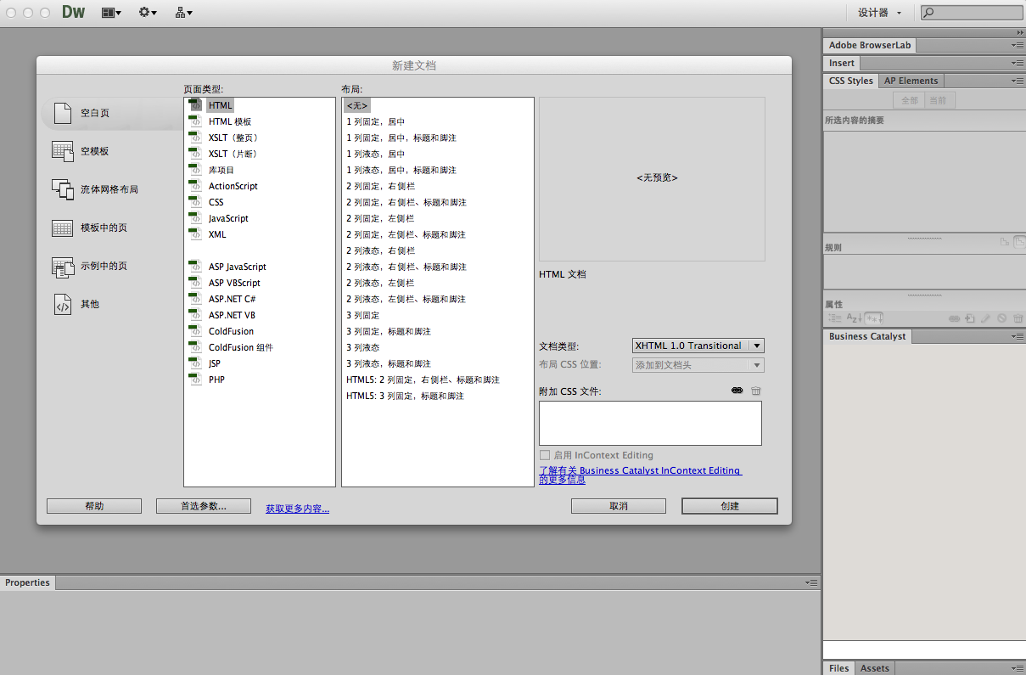
Task: Click attach style sheet icon in CSS panel
Action: (x=954, y=318)
